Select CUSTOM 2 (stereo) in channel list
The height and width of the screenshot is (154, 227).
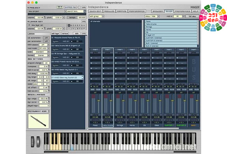coord(171,41)
